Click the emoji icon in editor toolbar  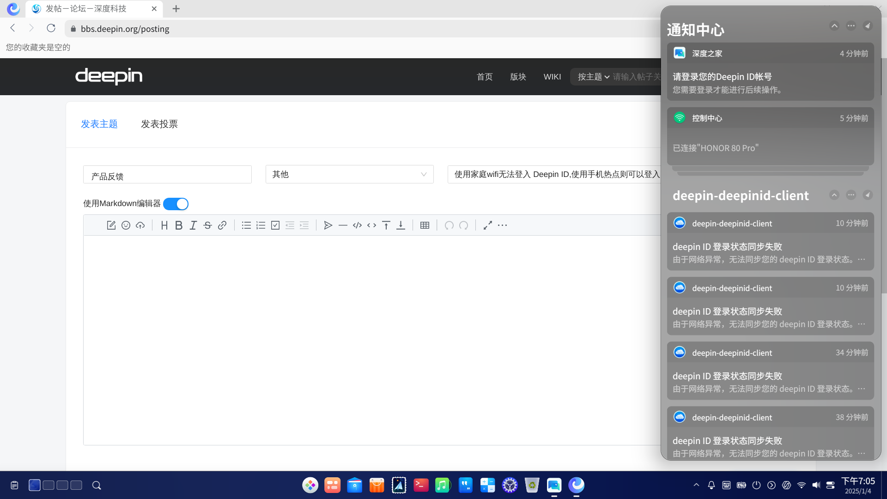click(126, 225)
